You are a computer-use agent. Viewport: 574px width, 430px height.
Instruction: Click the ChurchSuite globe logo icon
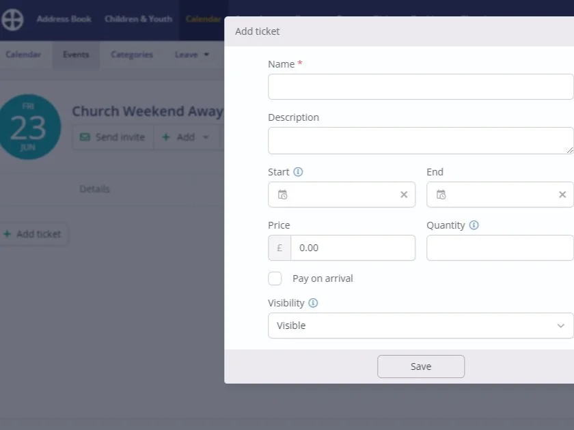[x=12, y=19]
